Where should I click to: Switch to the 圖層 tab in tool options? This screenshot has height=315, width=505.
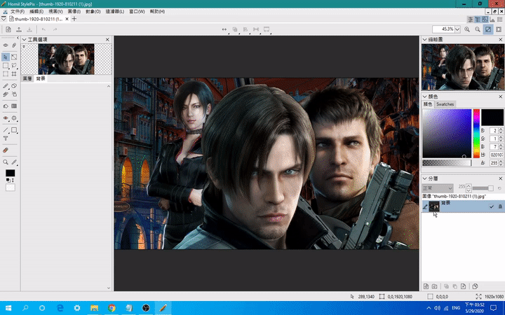[x=27, y=78]
